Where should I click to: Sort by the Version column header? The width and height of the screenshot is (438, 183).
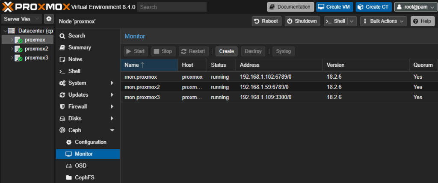(366, 65)
